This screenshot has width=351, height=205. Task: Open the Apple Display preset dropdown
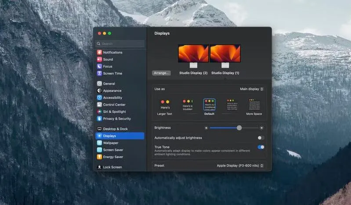pyautogui.click(x=240, y=165)
